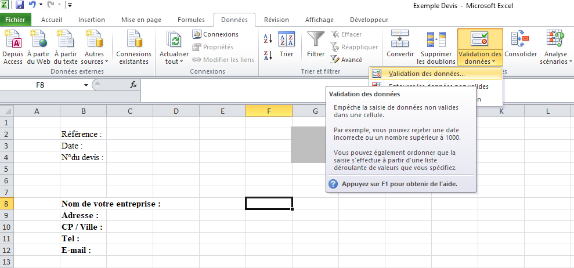Sort descending with Z to A icon

268,55
